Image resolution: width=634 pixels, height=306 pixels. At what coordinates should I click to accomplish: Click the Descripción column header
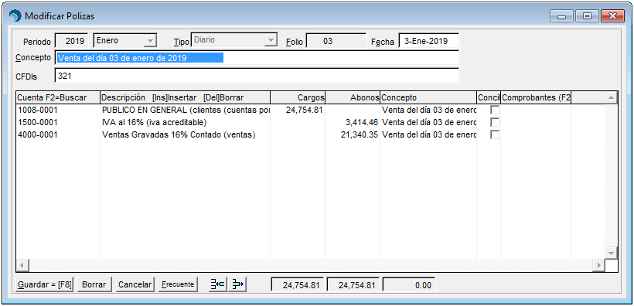pyautogui.click(x=185, y=97)
